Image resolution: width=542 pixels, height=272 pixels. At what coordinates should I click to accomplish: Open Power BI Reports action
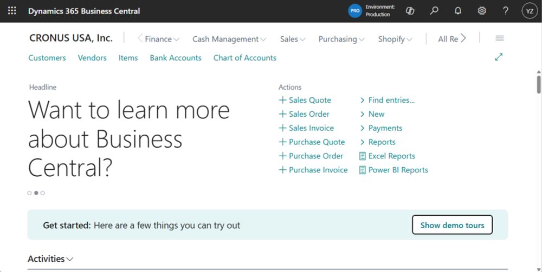(393, 170)
